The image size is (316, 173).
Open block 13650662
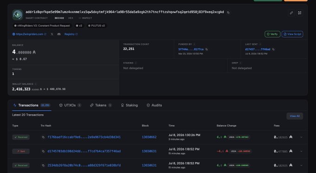[149, 137]
